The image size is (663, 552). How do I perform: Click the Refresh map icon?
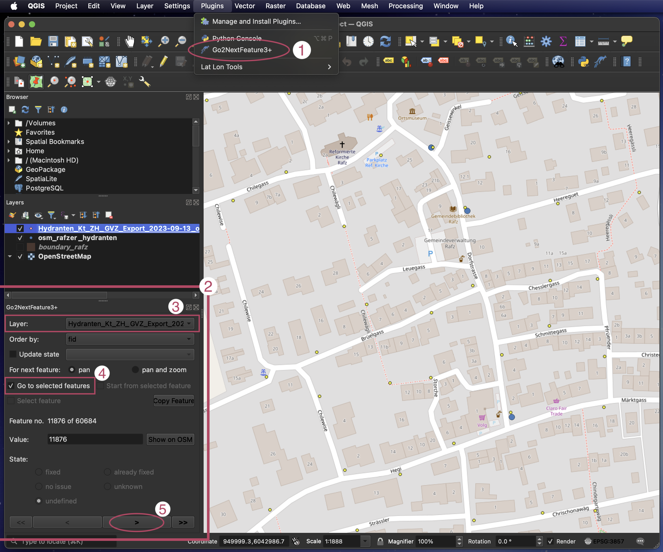click(x=385, y=41)
